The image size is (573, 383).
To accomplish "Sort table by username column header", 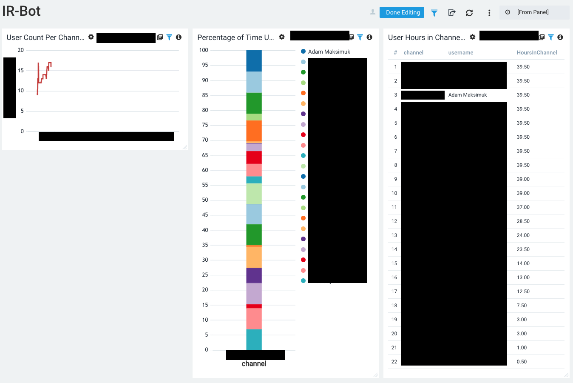I will tap(461, 53).
